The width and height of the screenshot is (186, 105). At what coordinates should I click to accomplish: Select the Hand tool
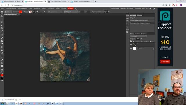point(2,69)
